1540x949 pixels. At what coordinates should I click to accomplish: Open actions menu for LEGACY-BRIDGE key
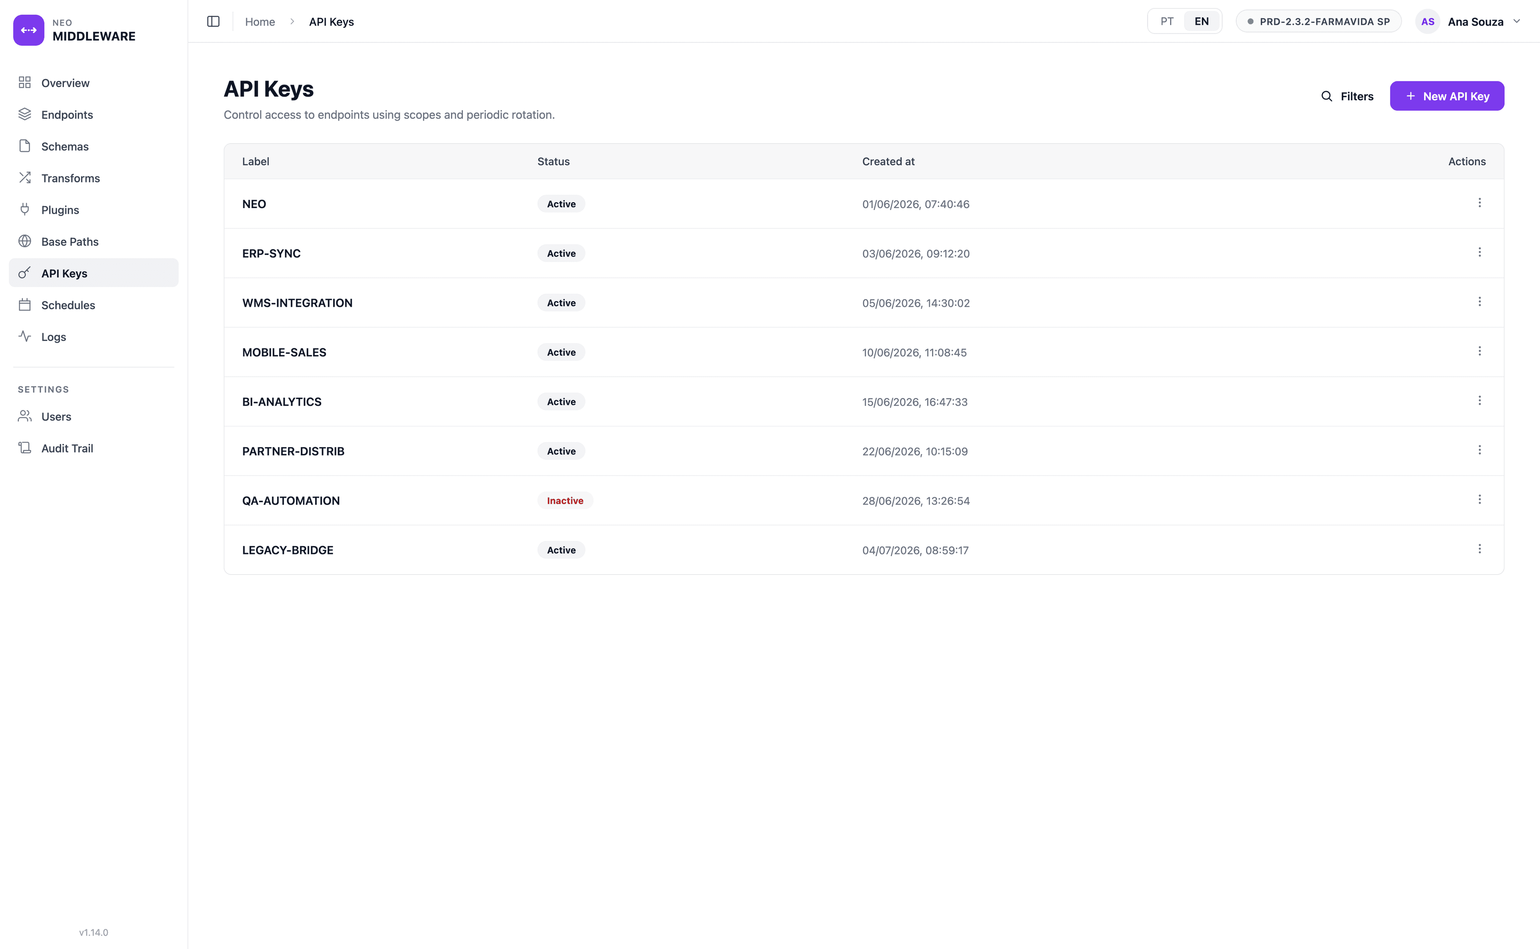coord(1480,549)
